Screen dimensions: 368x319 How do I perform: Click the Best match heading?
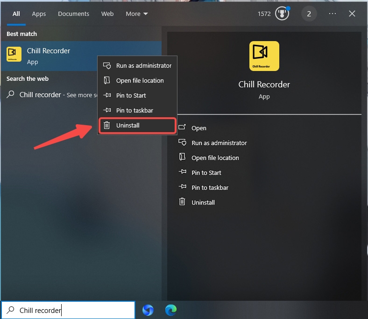[21, 34]
